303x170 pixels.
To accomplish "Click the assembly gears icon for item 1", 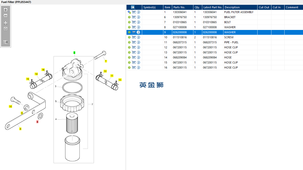I will point(129,12).
